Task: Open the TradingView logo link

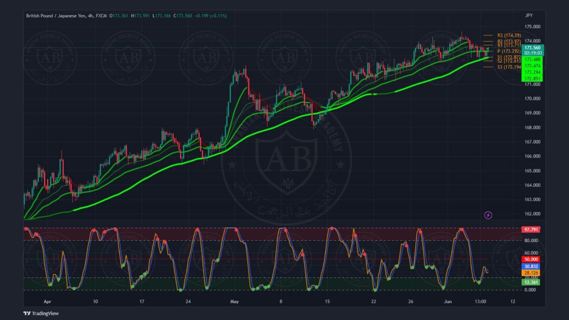Action: point(41,313)
